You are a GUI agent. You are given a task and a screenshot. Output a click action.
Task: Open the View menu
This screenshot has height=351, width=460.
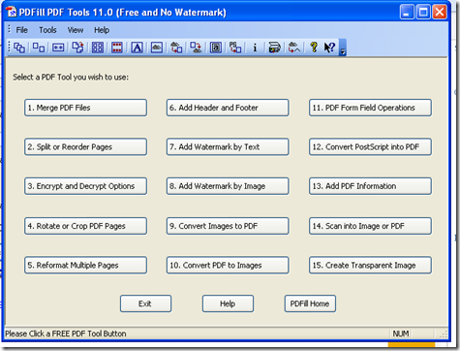[x=76, y=30]
